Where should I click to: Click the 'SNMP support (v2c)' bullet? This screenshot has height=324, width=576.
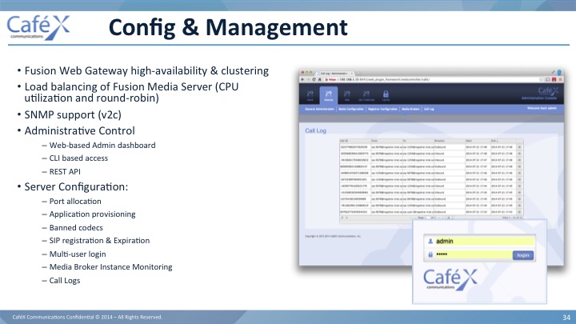click(x=73, y=114)
